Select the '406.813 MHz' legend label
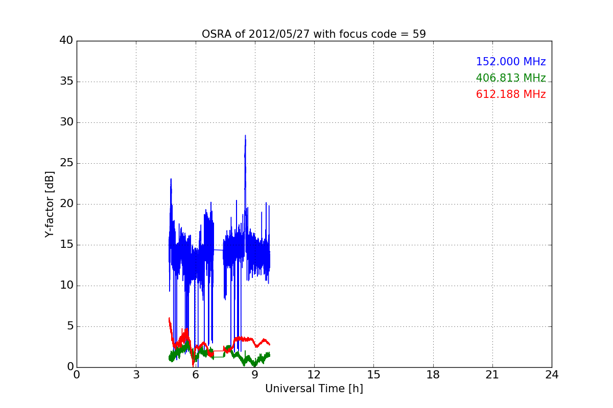613x408 pixels. coord(511,78)
